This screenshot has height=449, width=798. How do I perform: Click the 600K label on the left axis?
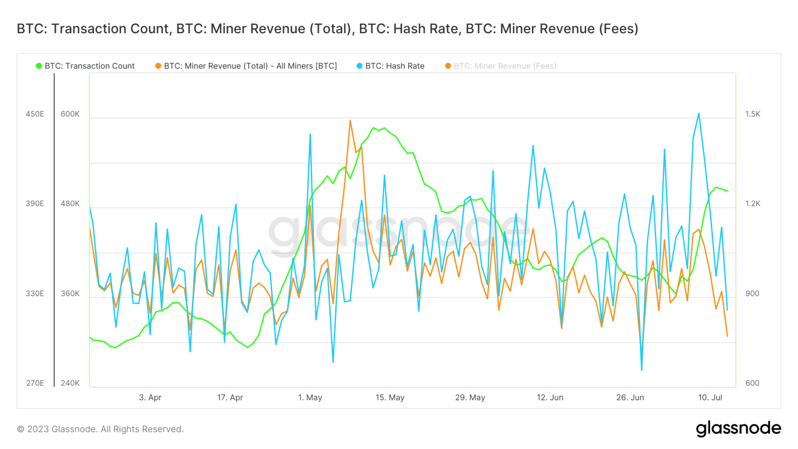point(71,114)
